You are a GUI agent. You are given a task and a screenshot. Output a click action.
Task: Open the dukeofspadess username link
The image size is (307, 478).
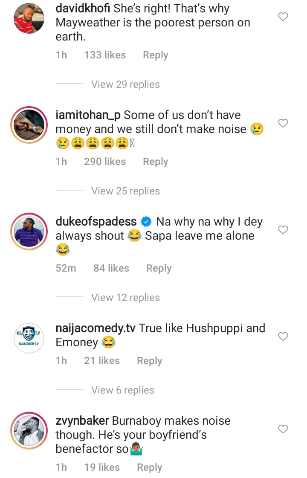96,222
